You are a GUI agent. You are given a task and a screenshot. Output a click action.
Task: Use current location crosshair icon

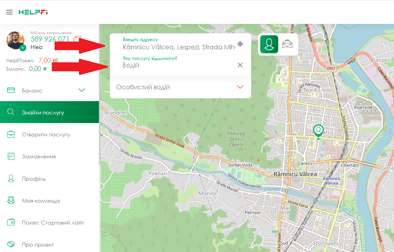click(x=240, y=44)
